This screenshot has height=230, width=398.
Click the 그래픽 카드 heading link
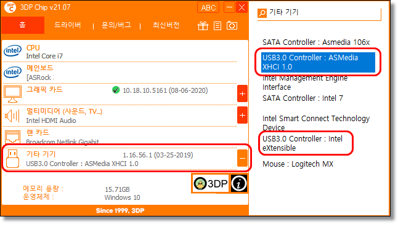point(44,89)
